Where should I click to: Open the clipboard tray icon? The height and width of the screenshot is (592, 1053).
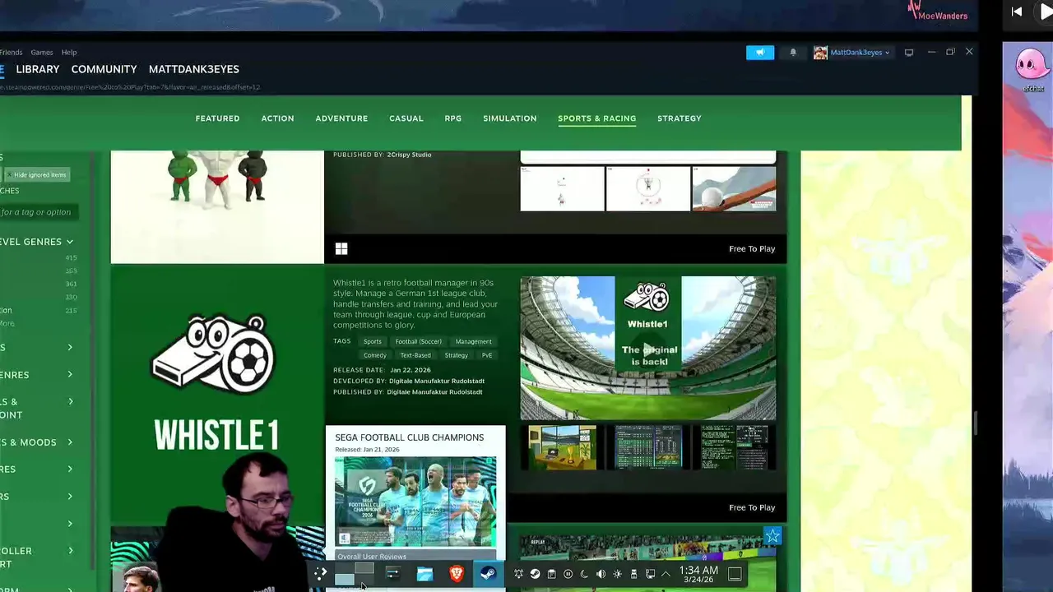coord(551,574)
